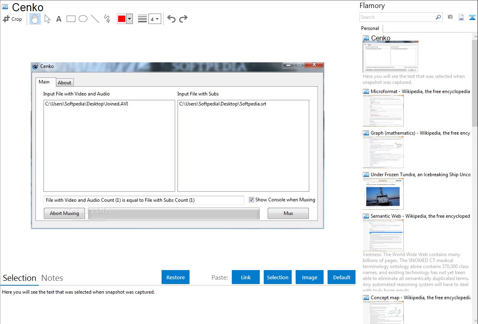The width and height of the screenshot is (478, 324).
Task: Open the Microformat Wikipedia snapshot thumbnail
Action: click(x=383, y=111)
